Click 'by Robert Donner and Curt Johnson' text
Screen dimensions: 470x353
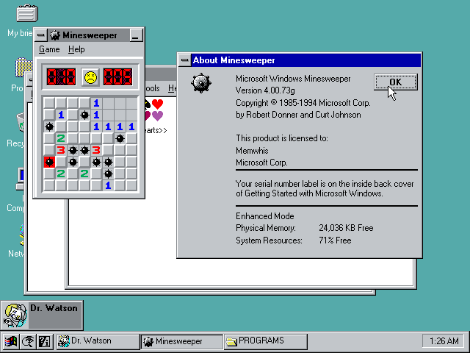point(298,115)
